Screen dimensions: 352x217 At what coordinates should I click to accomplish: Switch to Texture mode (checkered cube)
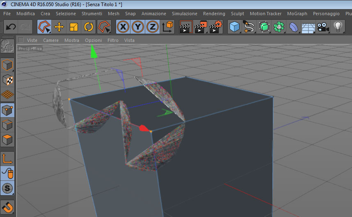click(x=7, y=80)
